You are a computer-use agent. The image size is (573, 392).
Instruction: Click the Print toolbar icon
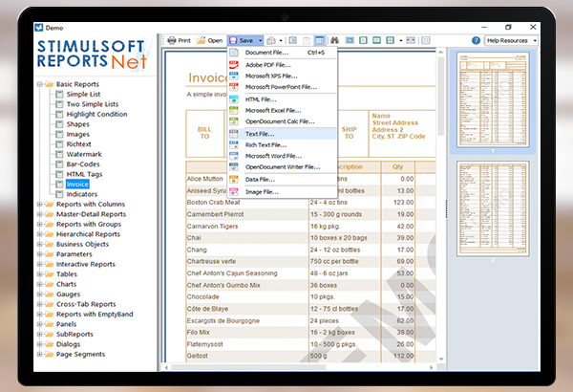click(x=172, y=40)
